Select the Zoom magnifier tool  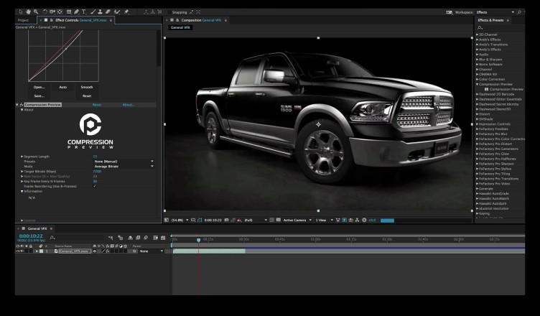coord(36,12)
